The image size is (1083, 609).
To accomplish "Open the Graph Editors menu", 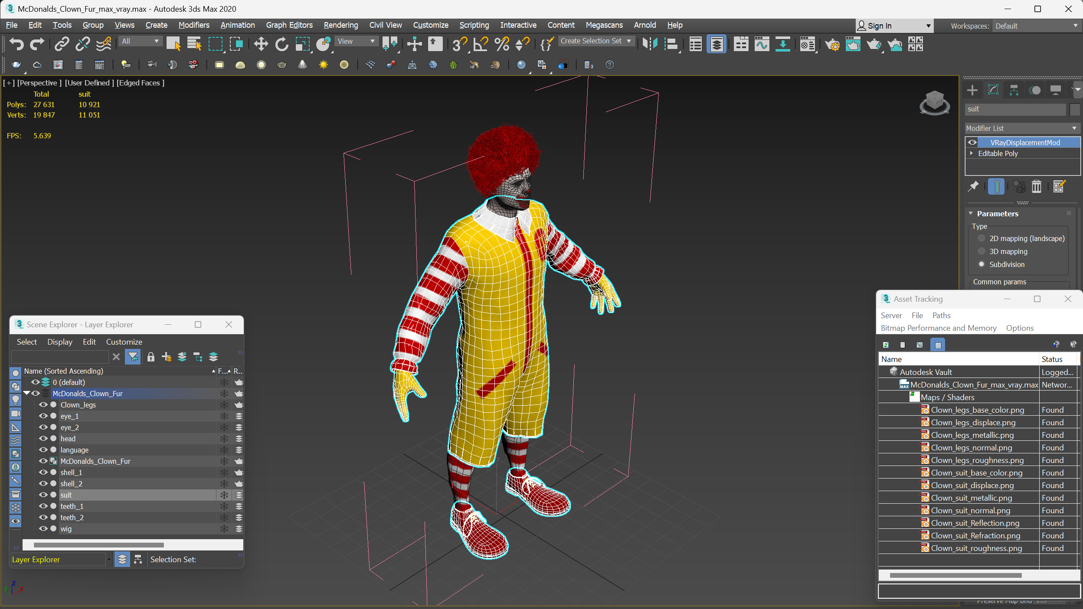I will pos(289,25).
